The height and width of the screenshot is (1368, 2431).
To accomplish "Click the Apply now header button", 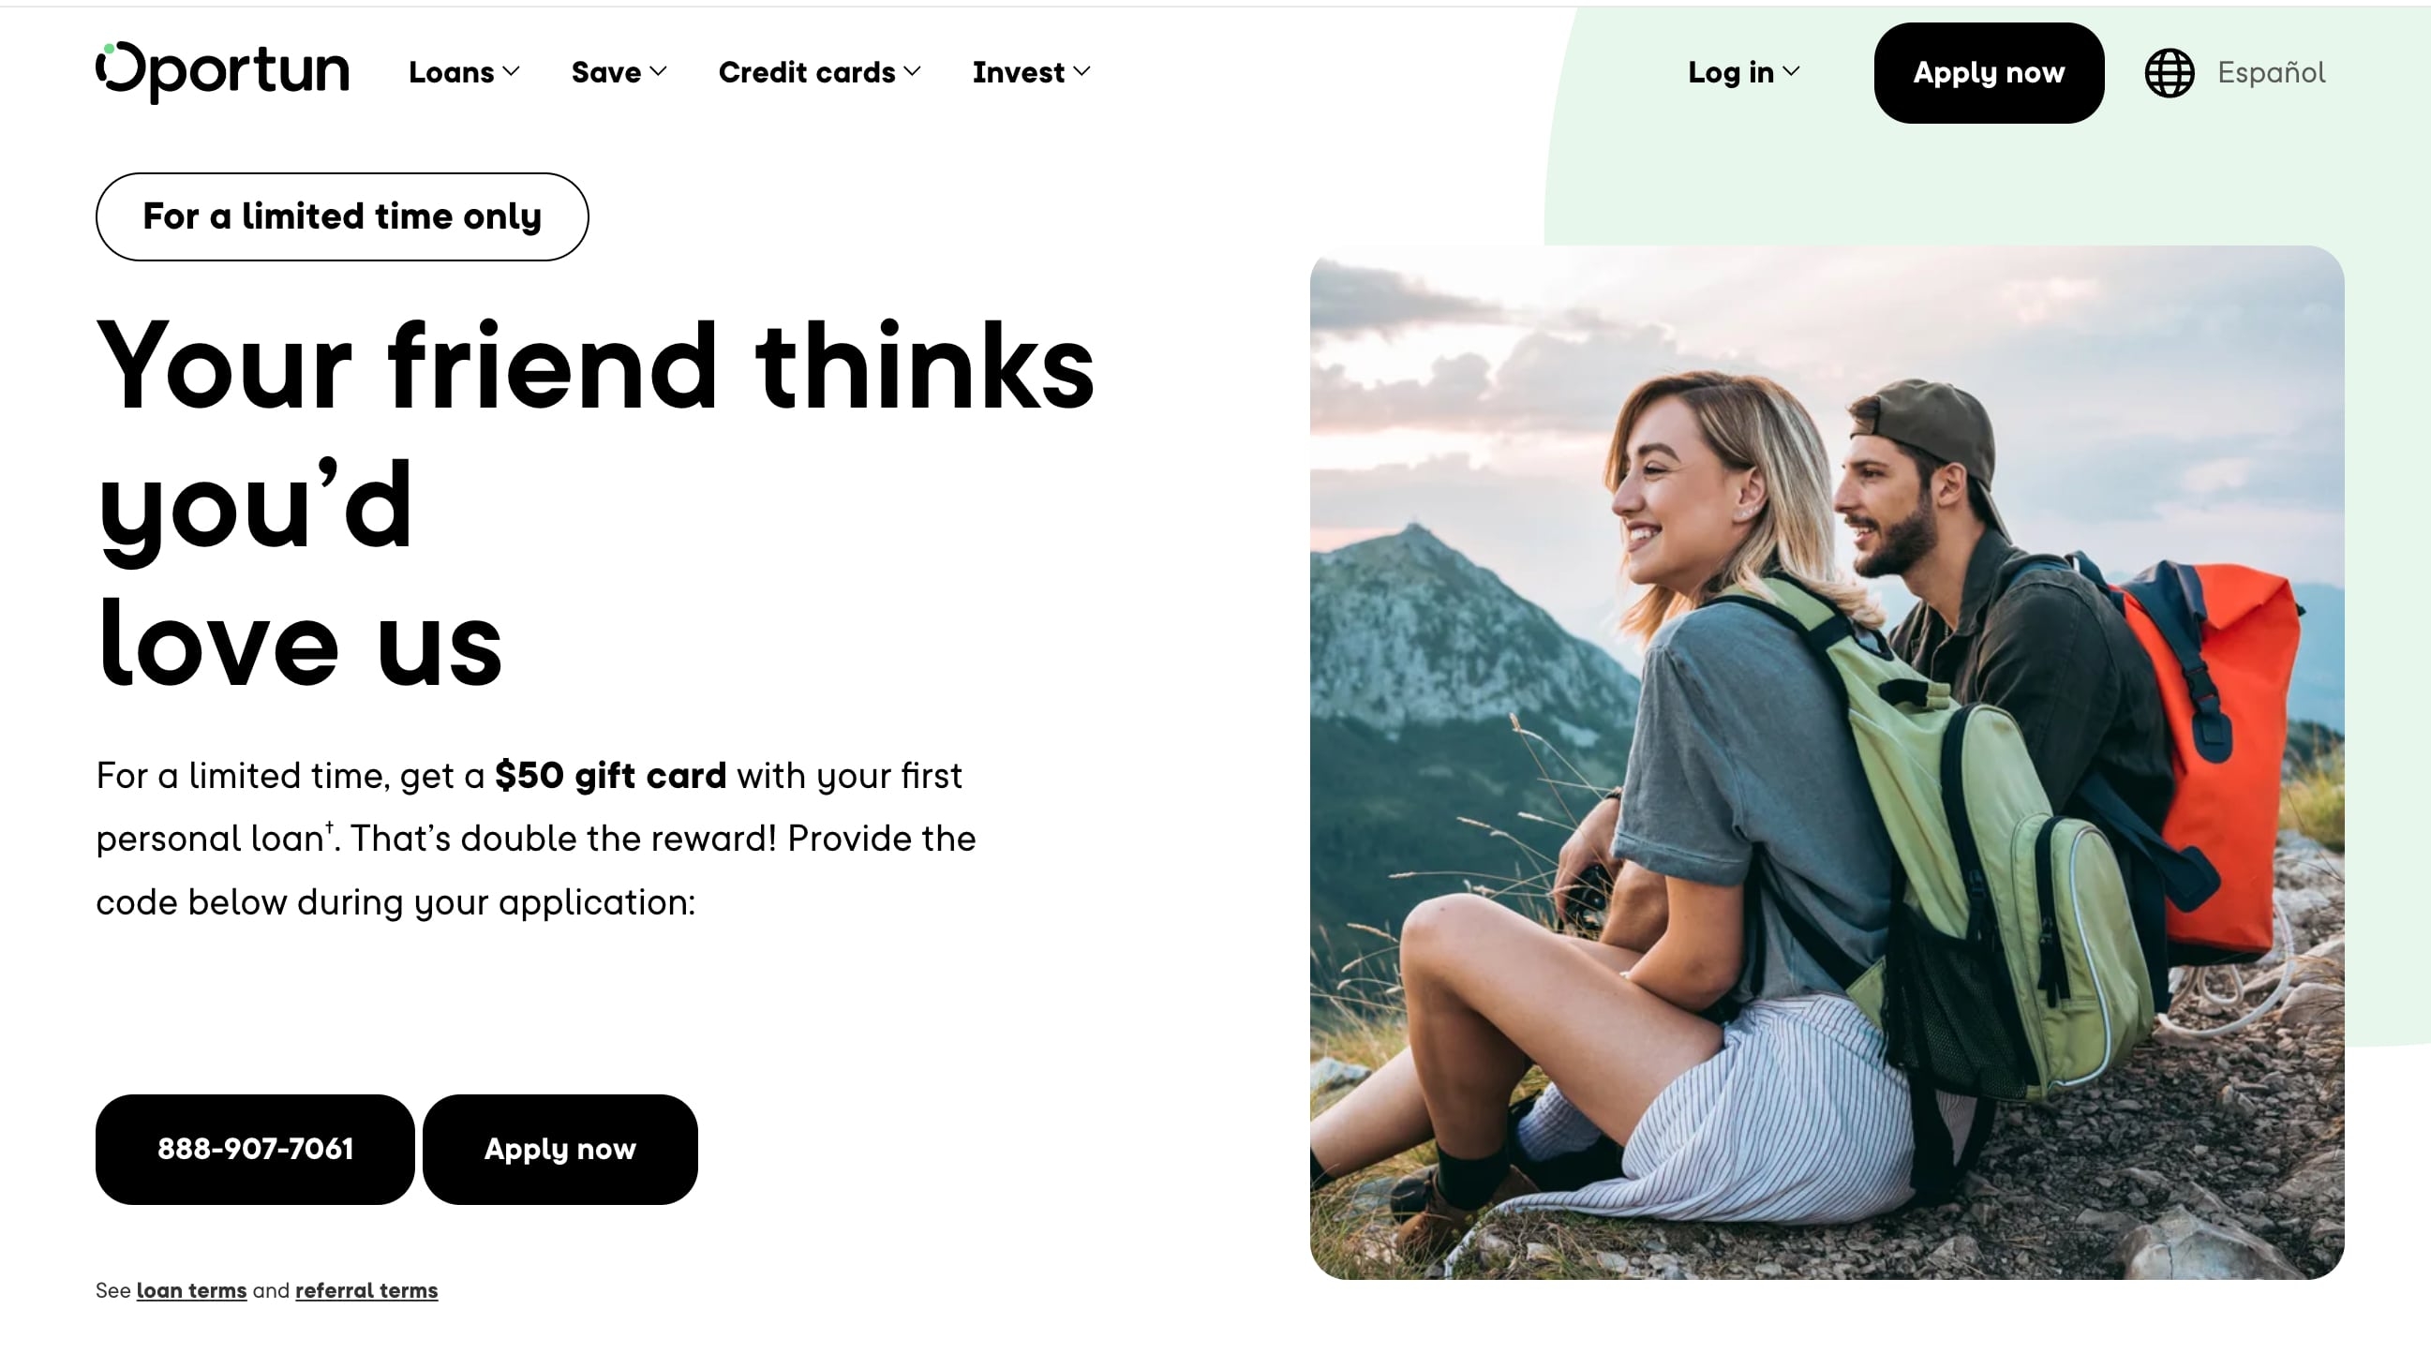I will [x=1989, y=72].
